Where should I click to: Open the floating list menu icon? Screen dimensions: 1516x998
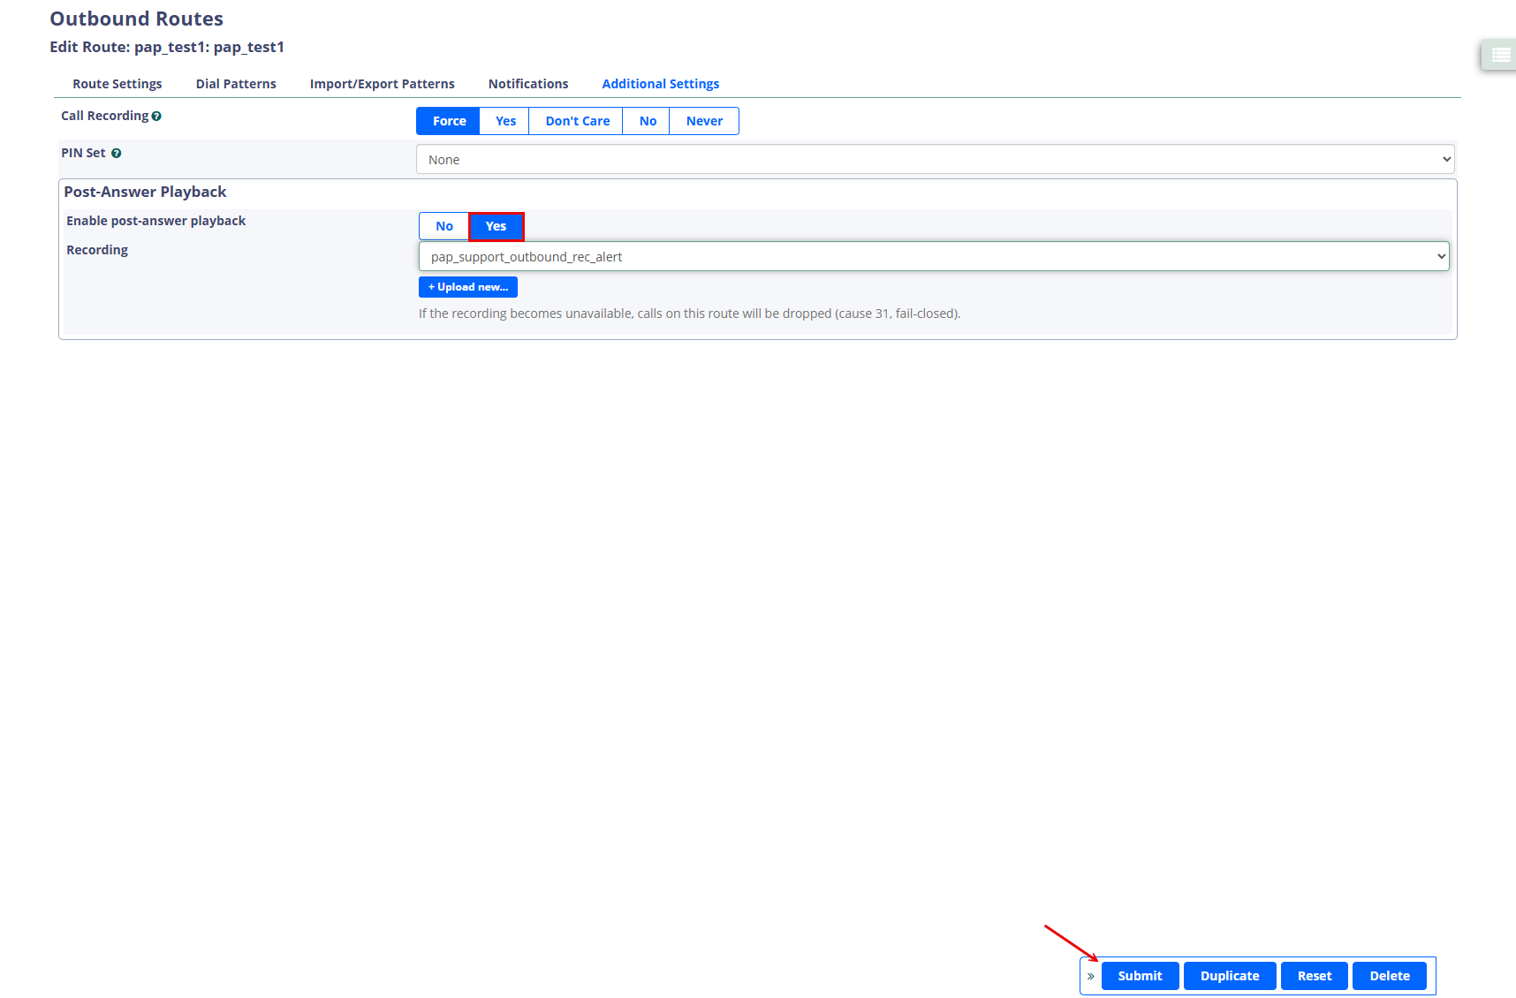coord(1500,55)
